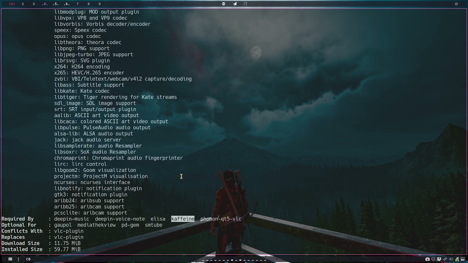Click the 'libgoom2: Goom visualization' line
Viewport: 468px width, 263px height.
(x=95, y=170)
